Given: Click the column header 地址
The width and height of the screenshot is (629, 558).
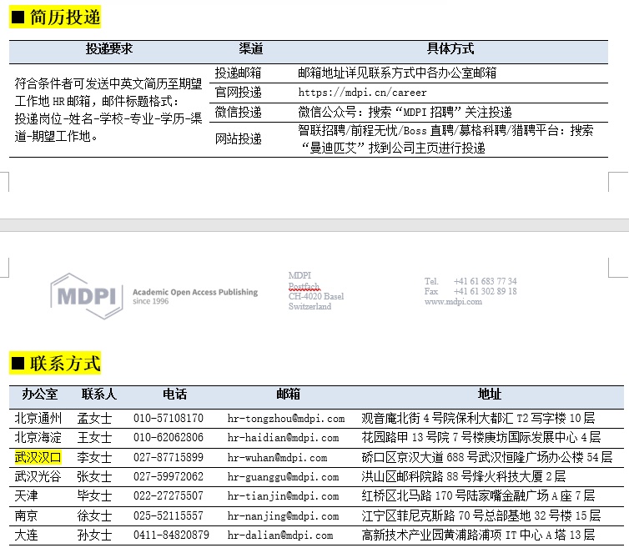Looking at the screenshot, I should tap(490, 395).
